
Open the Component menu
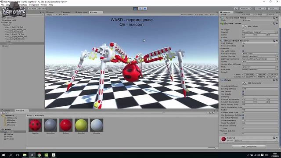coord(34,5)
